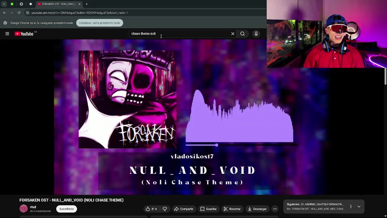Open playlist options vertical dots menu
The height and width of the screenshot is (218, 387).
351,206
